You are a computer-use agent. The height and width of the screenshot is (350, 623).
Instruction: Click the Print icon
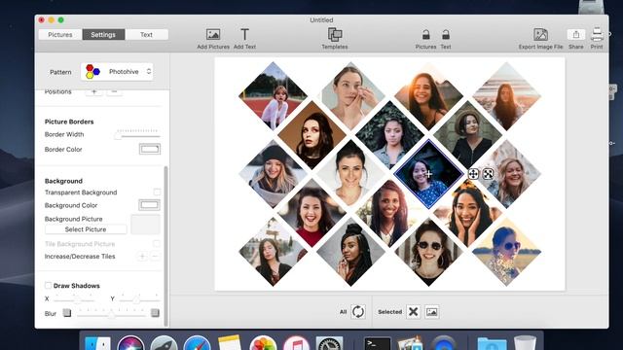pyautogui.click(x=597, y=35)
